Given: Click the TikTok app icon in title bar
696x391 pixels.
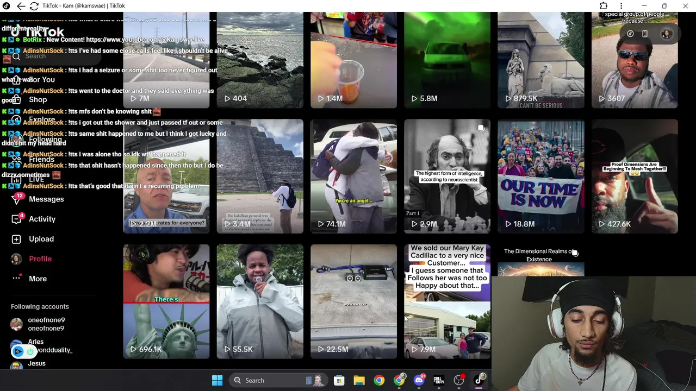Looking at the screenshot, I should [x=6, y=6].
